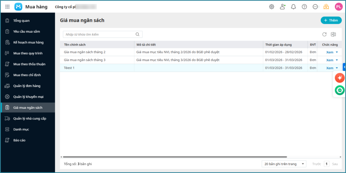
Task: Click Xem for Téest 1 row
Action: click(x=330, y=68)
